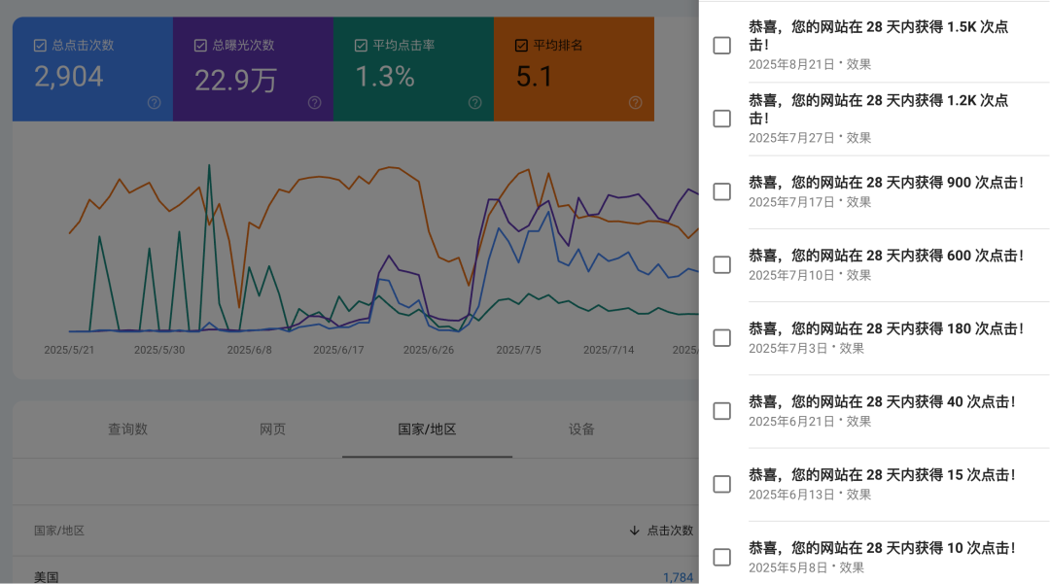Toggle the 总曝光次数 metric checkbox
1050x584 pixels.
pos(200,44)
